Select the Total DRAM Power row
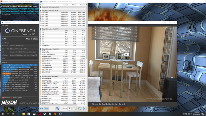 click(63, 66)
